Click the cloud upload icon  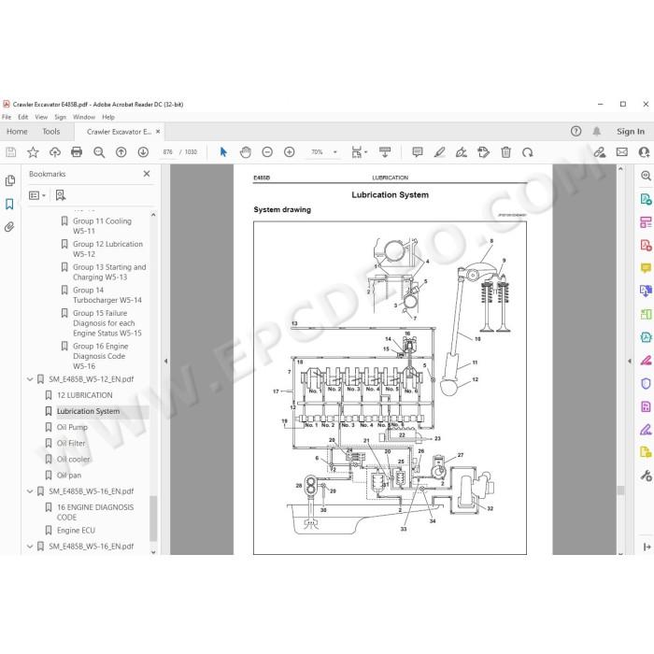pyautogui.click(x=54, y=152)
